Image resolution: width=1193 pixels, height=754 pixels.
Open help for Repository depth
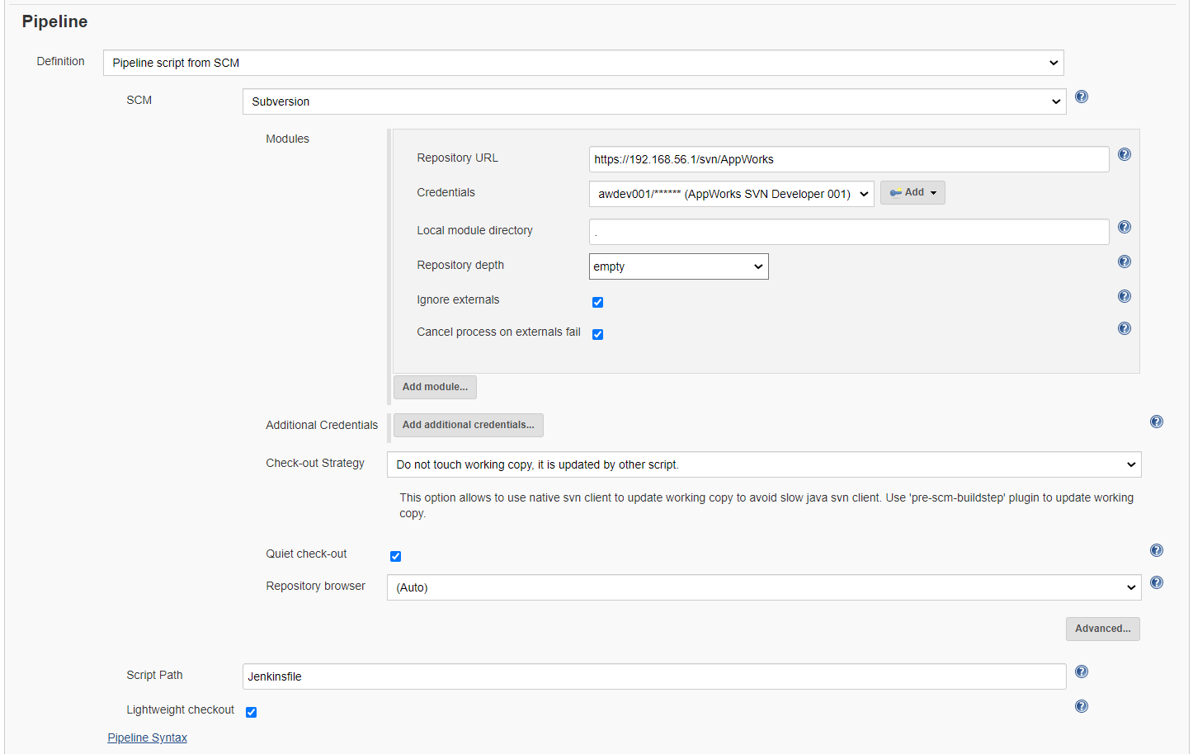(x=1124, y=262)
